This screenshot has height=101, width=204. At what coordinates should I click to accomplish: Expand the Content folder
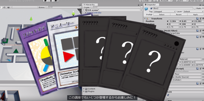point(84,89)
